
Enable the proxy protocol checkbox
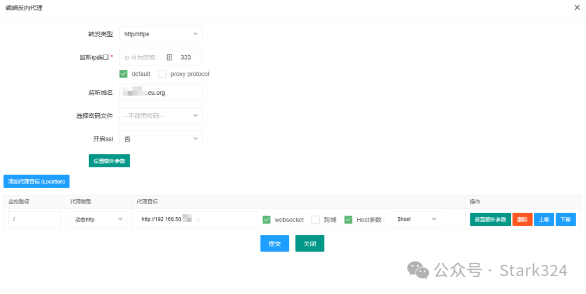162,74
